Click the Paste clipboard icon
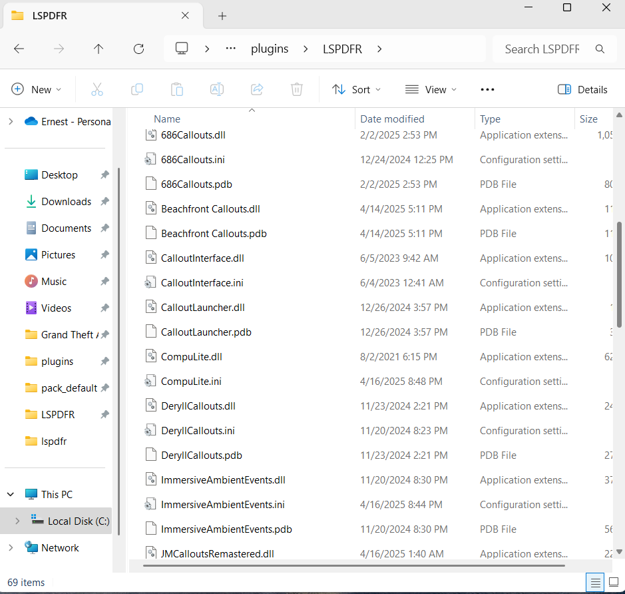 tap(177, 89)
